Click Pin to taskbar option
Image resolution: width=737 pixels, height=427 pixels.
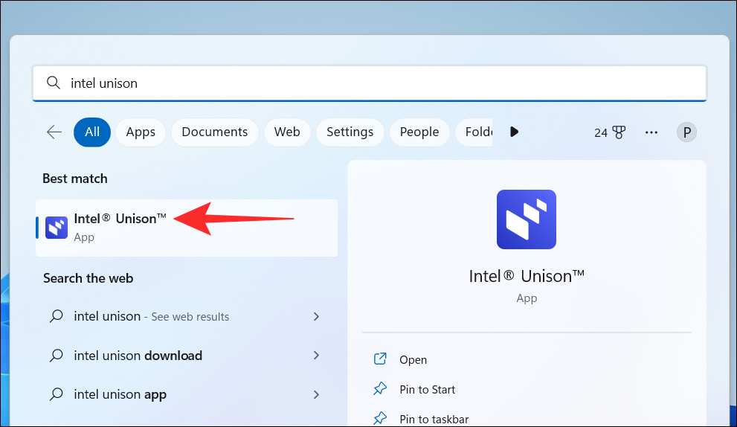(434, 419)
